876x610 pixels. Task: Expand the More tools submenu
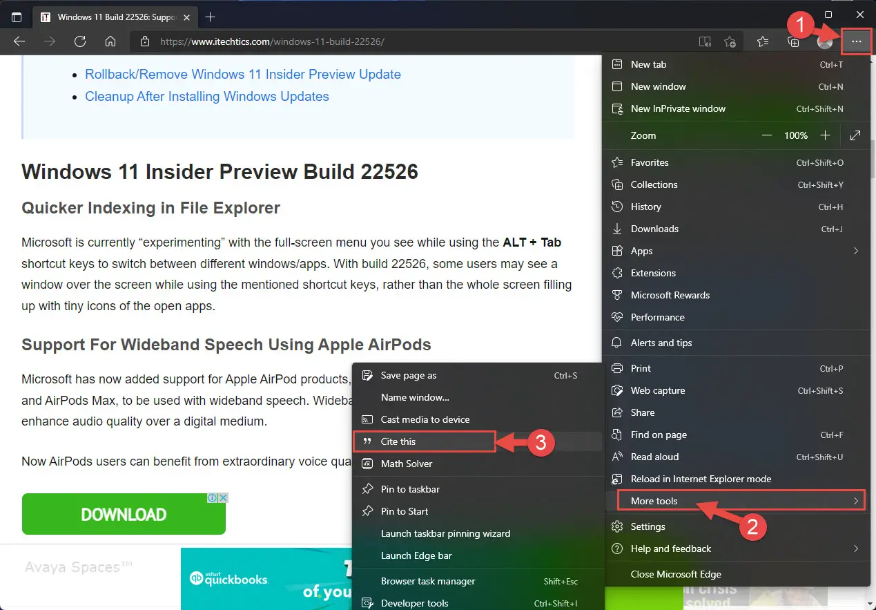click(735, 501)
